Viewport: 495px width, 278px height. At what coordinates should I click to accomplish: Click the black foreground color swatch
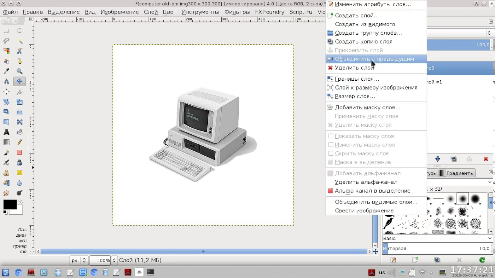pyautogui.click(x=10, y=205)
